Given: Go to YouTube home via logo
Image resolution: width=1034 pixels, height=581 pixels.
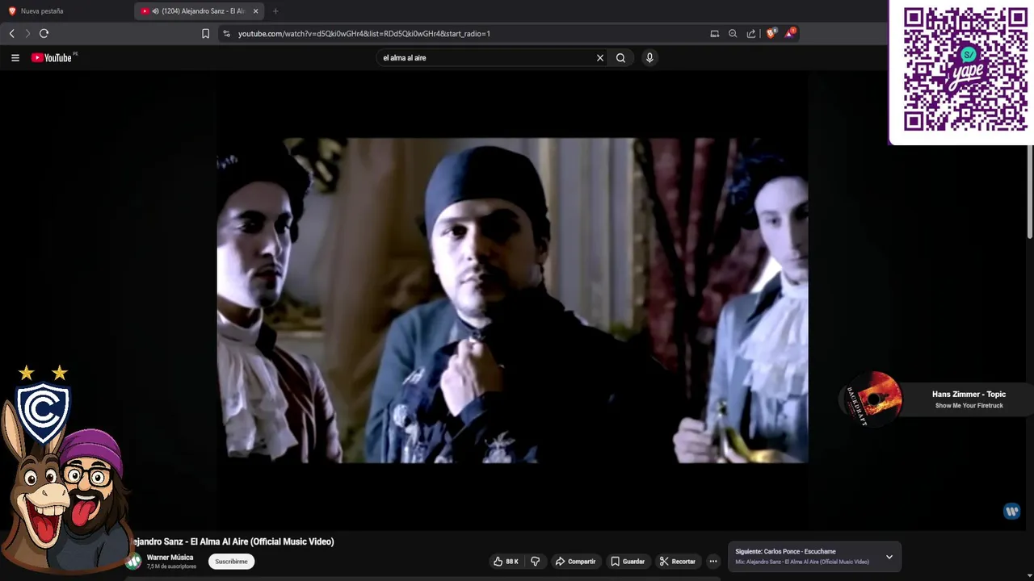Looking at the screenshot, I should point(52,58).
